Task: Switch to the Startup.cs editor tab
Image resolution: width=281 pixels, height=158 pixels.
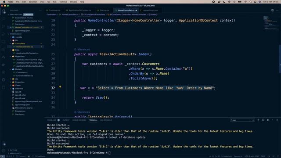Action: [x=103, y=11]
